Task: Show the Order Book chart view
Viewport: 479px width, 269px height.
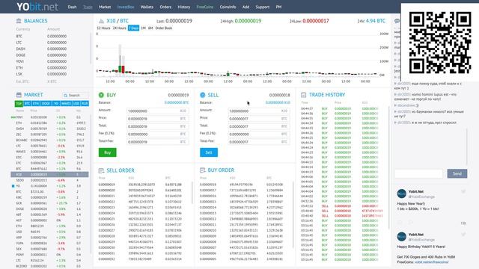Action: pyautogui.click(x=164, y=28)
